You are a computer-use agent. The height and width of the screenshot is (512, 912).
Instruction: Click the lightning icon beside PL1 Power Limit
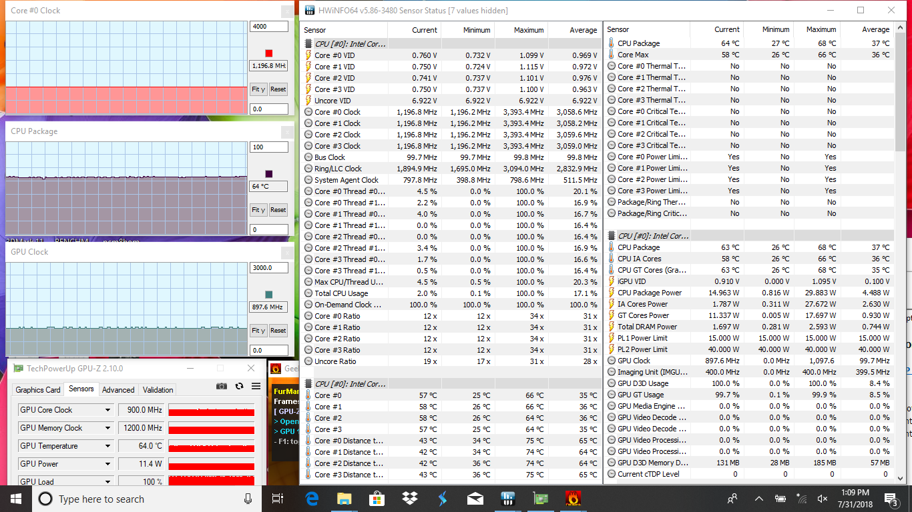pyautogui.click(x=612, y=338)
